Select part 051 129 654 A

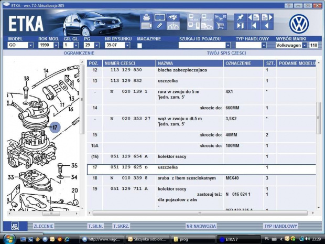pos(201,158)
